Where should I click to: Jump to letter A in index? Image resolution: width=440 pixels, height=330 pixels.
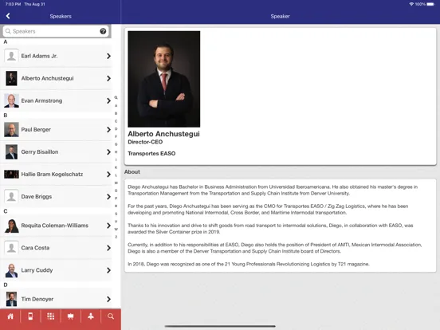[x=116, y=106]
